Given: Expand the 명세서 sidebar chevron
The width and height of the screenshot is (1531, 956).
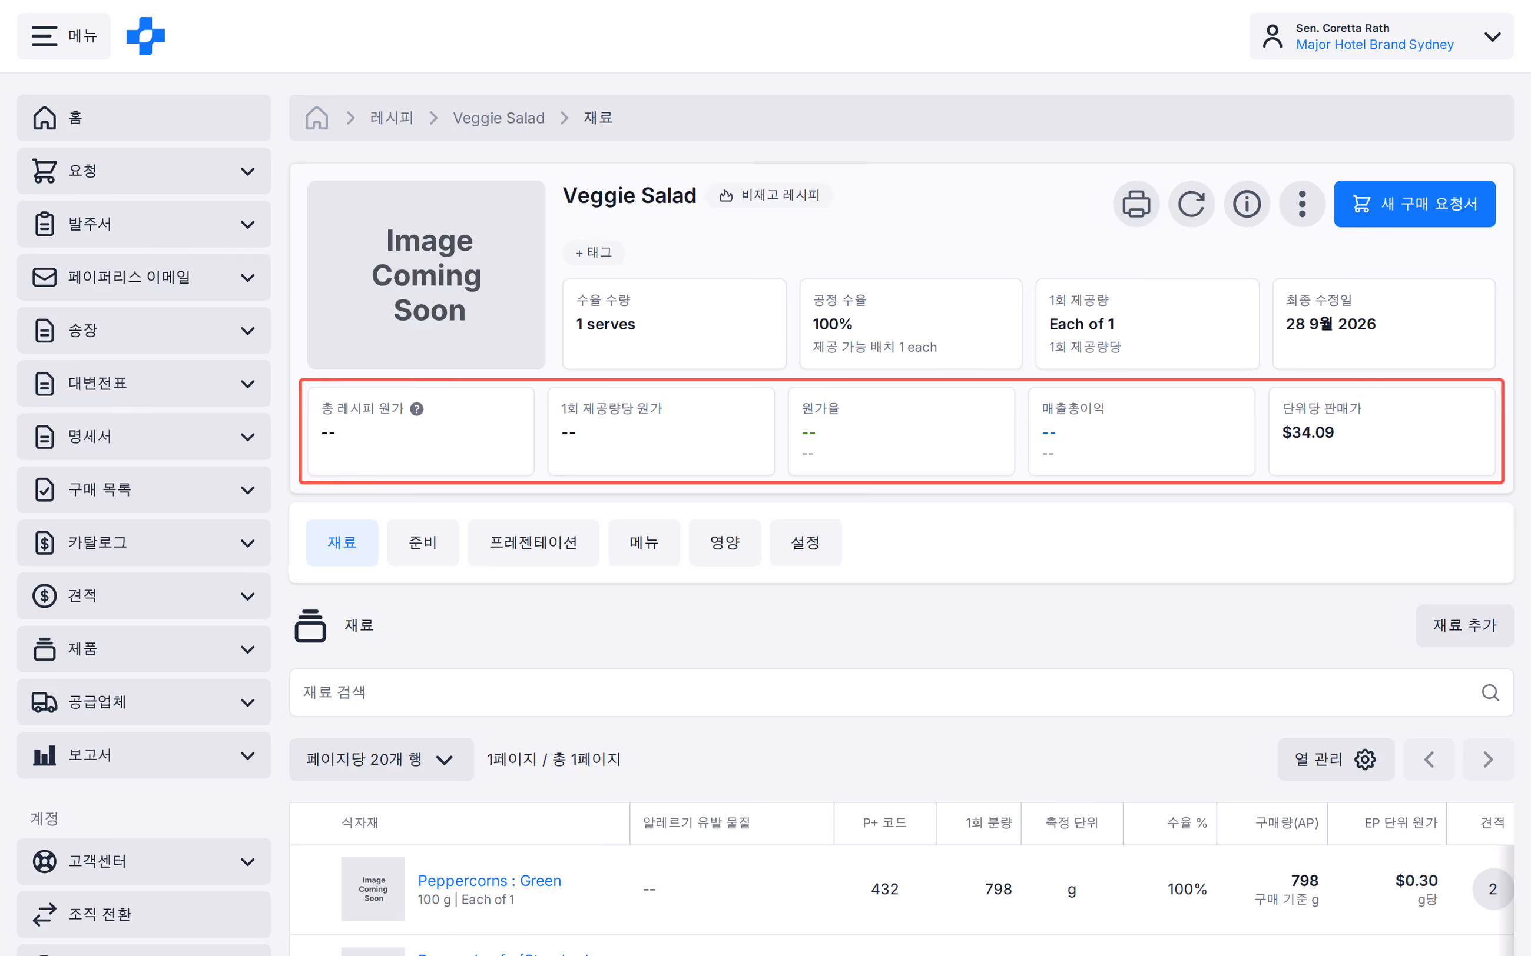Looking at the screenshot, I should pyautogui.click(x=248, y=437).
